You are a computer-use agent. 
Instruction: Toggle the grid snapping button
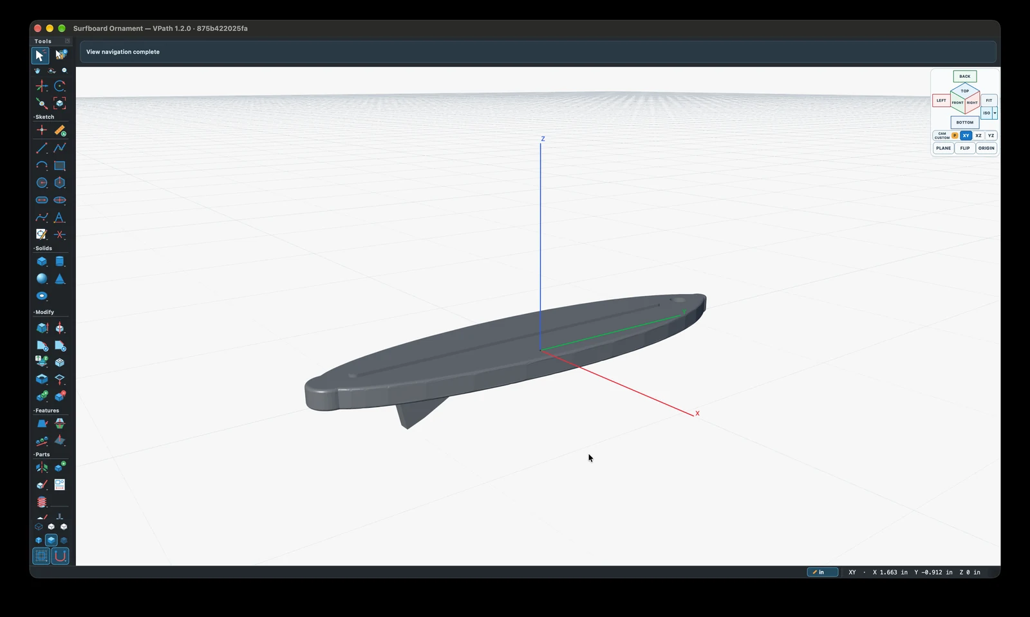[x=41, y=556]
